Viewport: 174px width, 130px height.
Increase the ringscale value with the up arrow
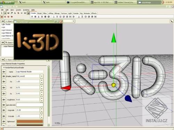(x=42, y=109)
